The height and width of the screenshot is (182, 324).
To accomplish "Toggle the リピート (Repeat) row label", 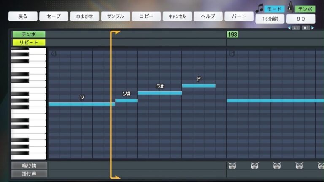I will 29,43.
